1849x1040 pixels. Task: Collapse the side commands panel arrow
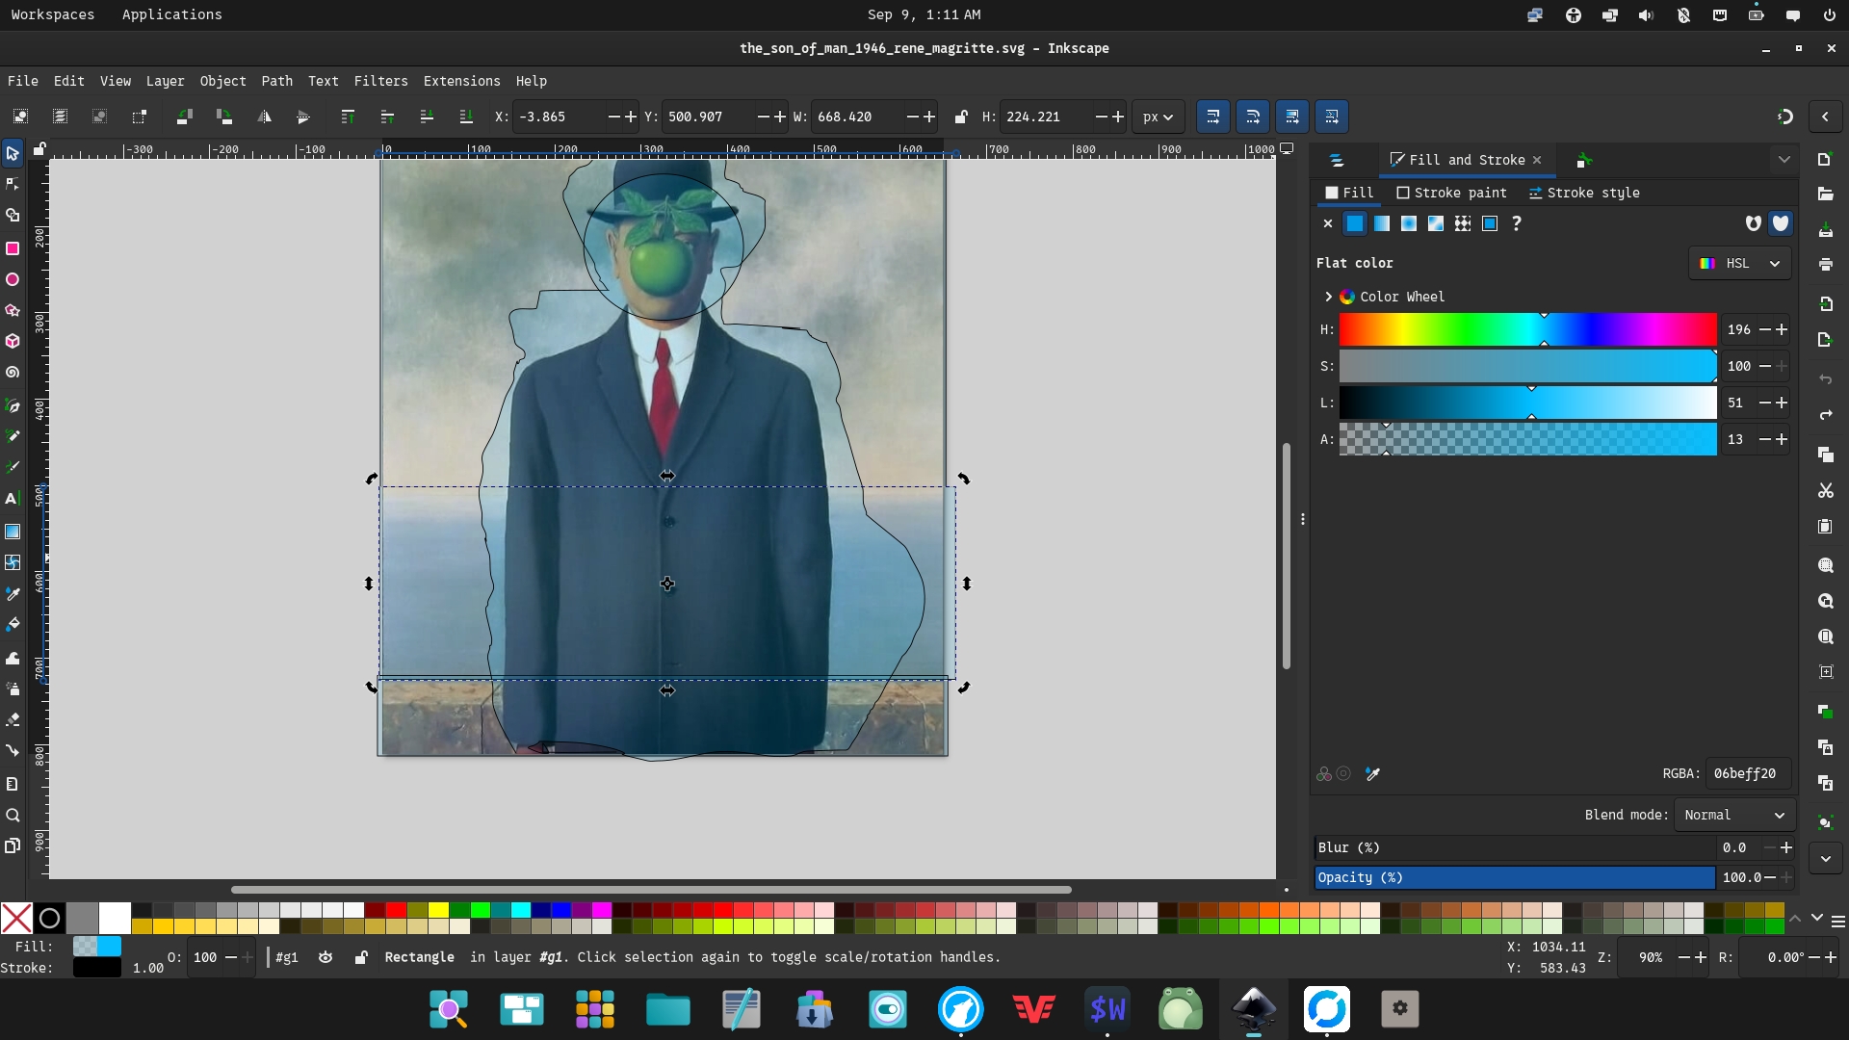pyautogui.click(x=1825, y=117)
